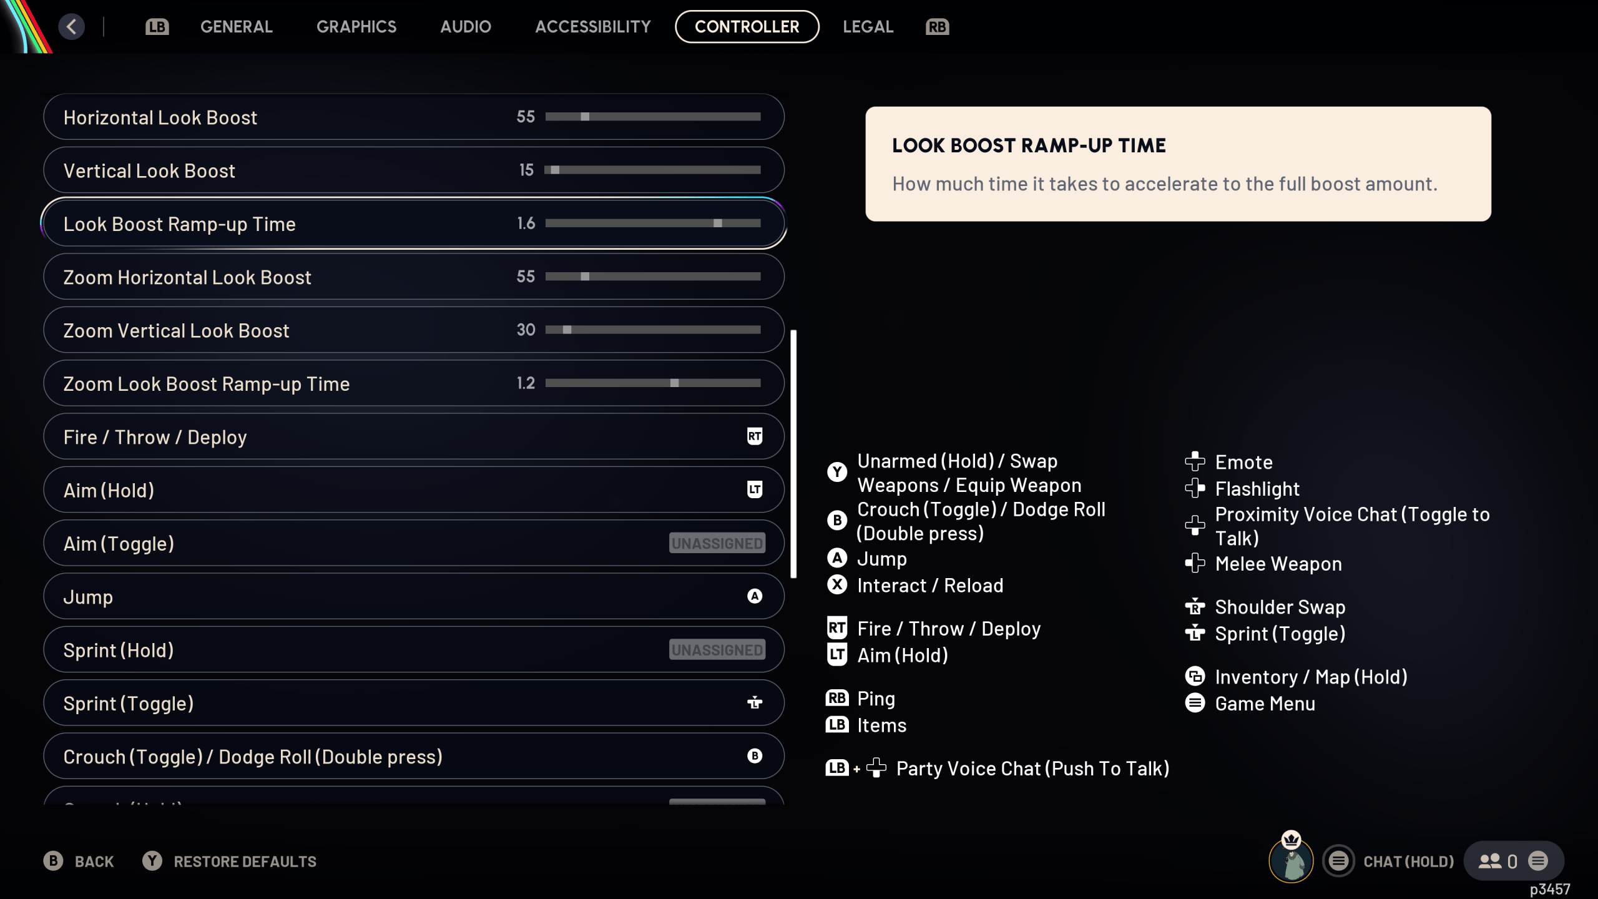Click the LT binding icon for Aim (Hold)
The image size is (1598, 899).
(x=754, y=489)
